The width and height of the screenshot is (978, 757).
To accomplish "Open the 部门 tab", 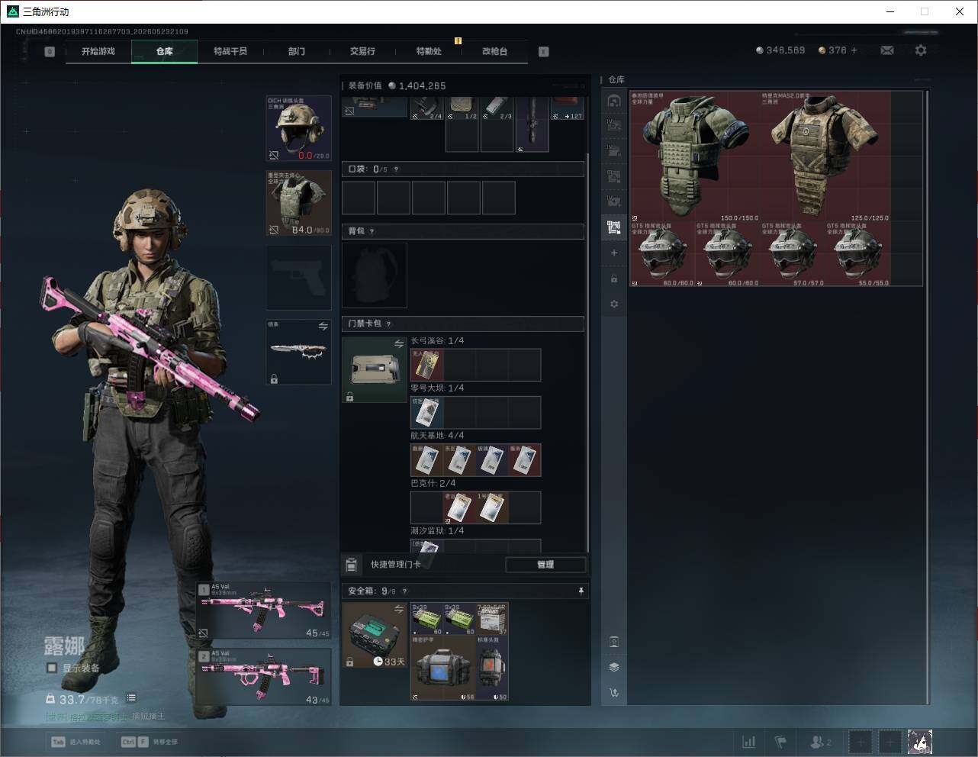I will tap(297, 51).
